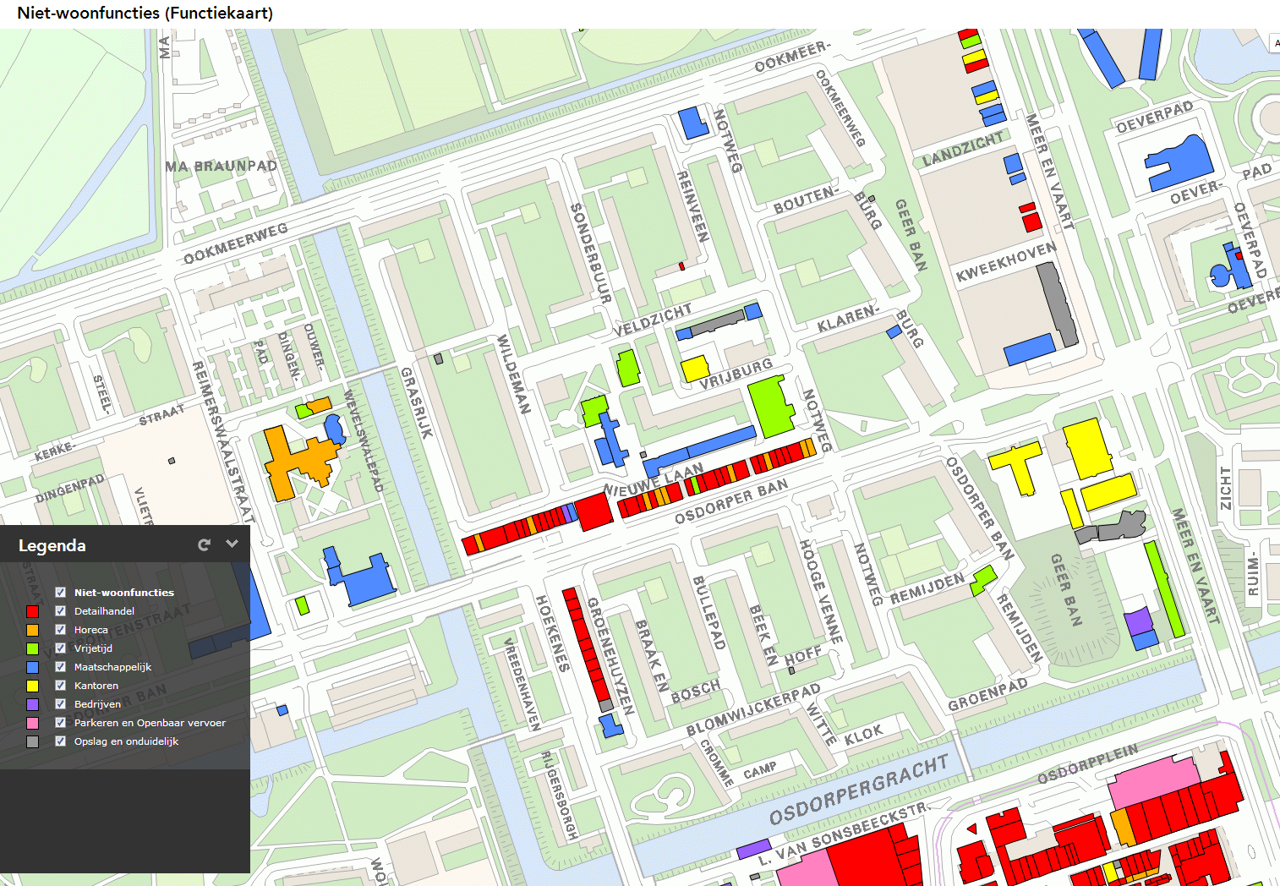Click the GRASRIJK street label
The width and height of the screenshot is (1280, 886).
[x=417, y=402]
